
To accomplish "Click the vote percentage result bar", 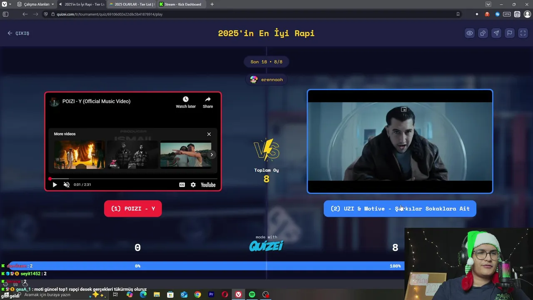I will pos(206,266).
